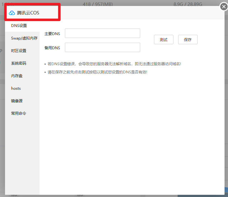
Task: Focus the 主要DNS input field
Action: [103, 33]
